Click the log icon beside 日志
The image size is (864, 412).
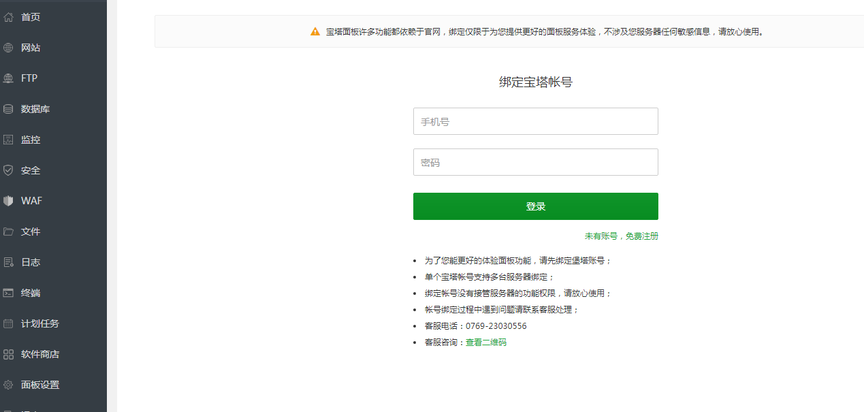point(8,262)
